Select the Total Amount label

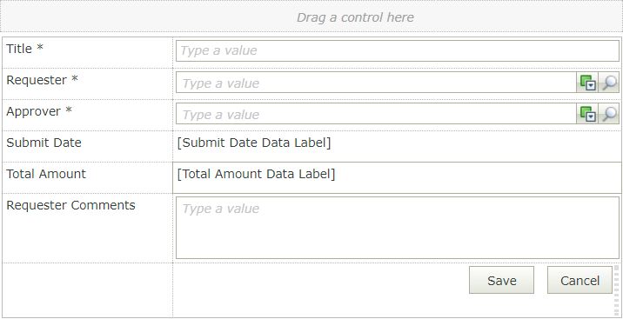click(46, 174)
